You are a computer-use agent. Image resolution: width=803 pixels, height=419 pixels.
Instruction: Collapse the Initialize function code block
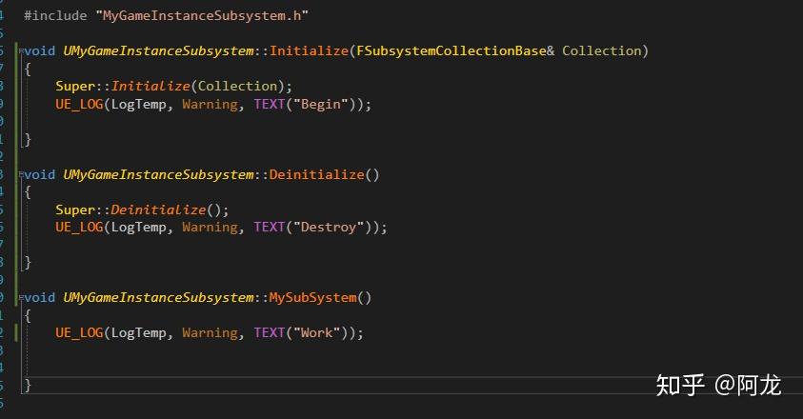[22, 50]
